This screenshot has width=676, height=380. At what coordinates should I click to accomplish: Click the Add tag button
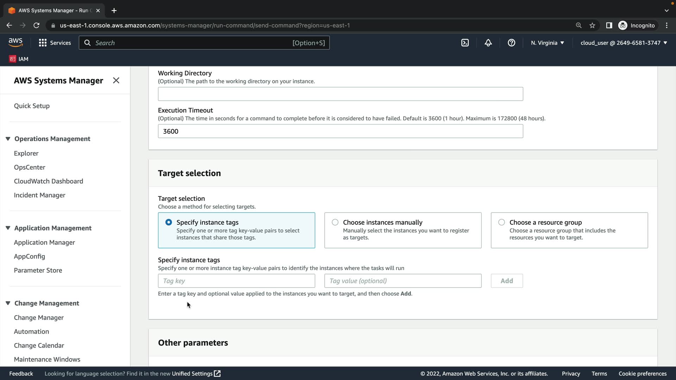coord(506,281)
